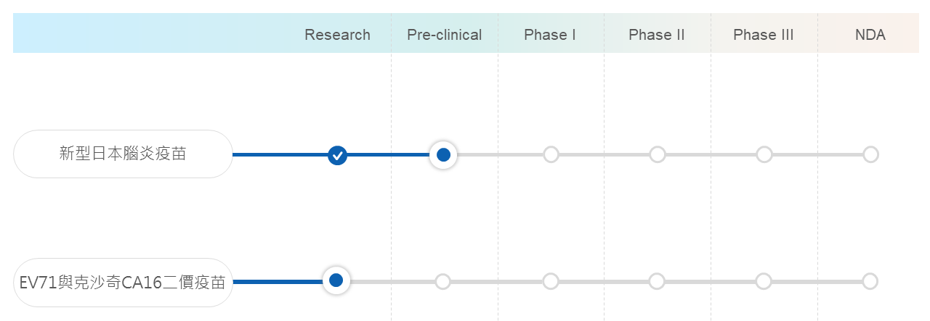Click the Phase II circle for EV71與克沙奇CA16二價疫苗
This screenshot has height=321, width=930.
click(657, 281)
